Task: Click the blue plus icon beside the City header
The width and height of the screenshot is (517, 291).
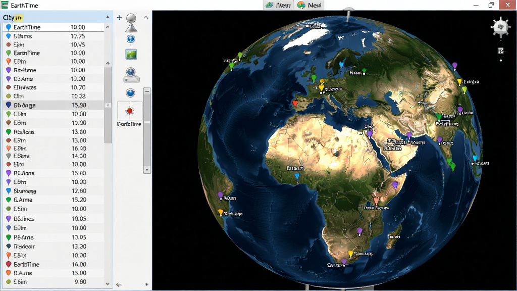Action: tap(119, 18)
